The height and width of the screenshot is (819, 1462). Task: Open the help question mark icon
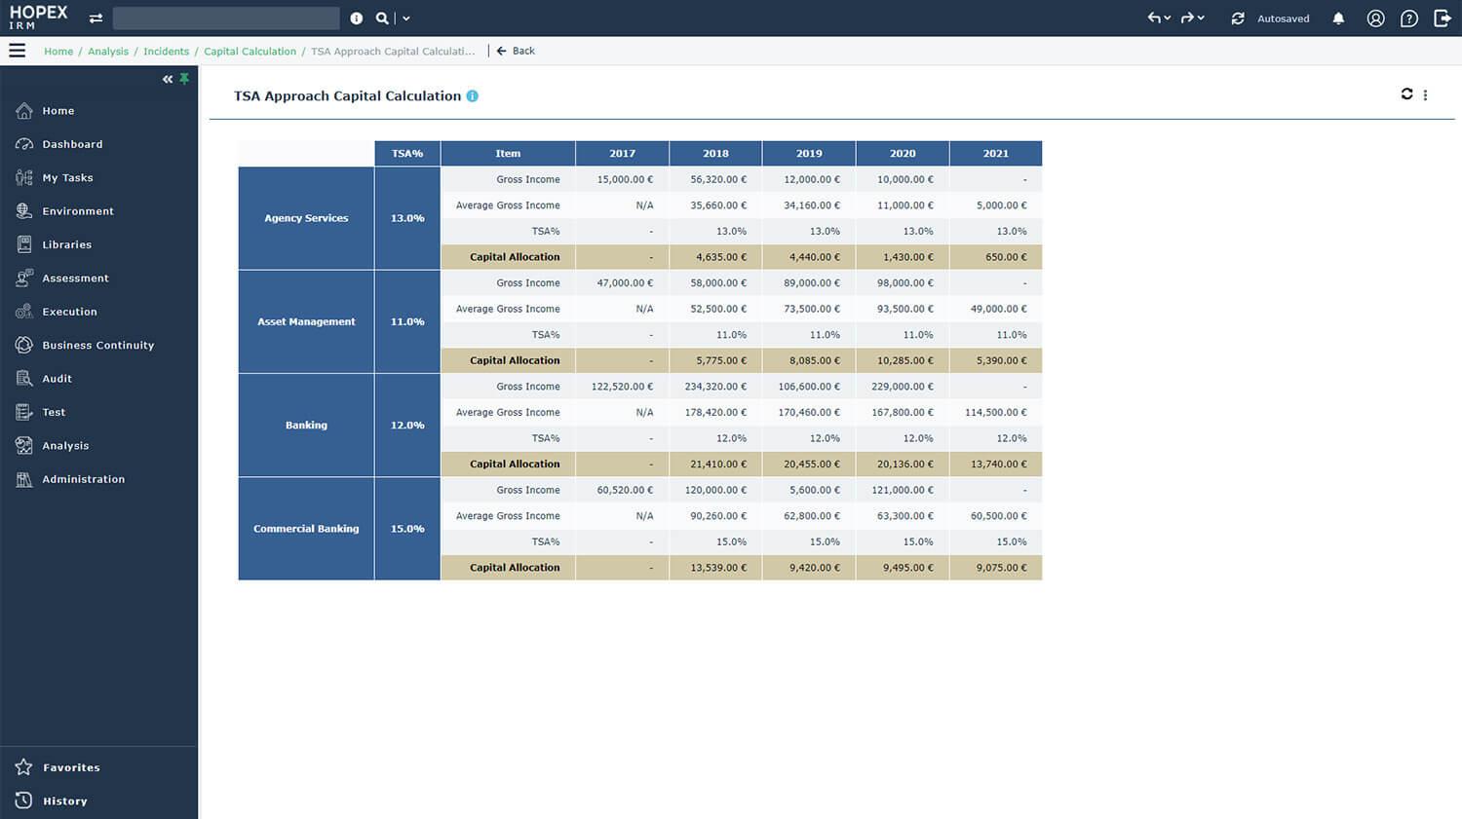click(1409, 19)
